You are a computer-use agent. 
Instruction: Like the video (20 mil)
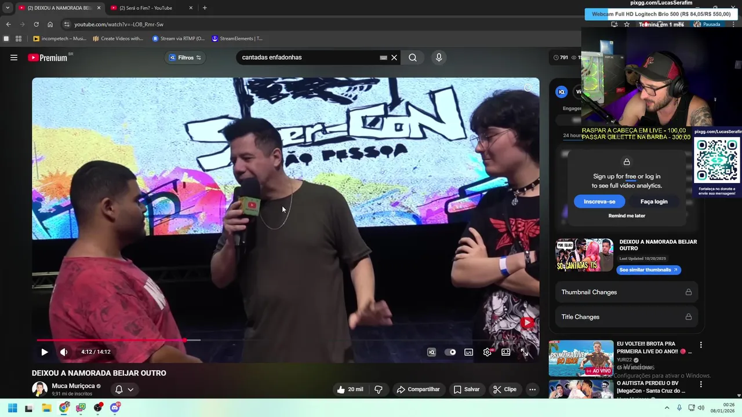tap(350, 389)
